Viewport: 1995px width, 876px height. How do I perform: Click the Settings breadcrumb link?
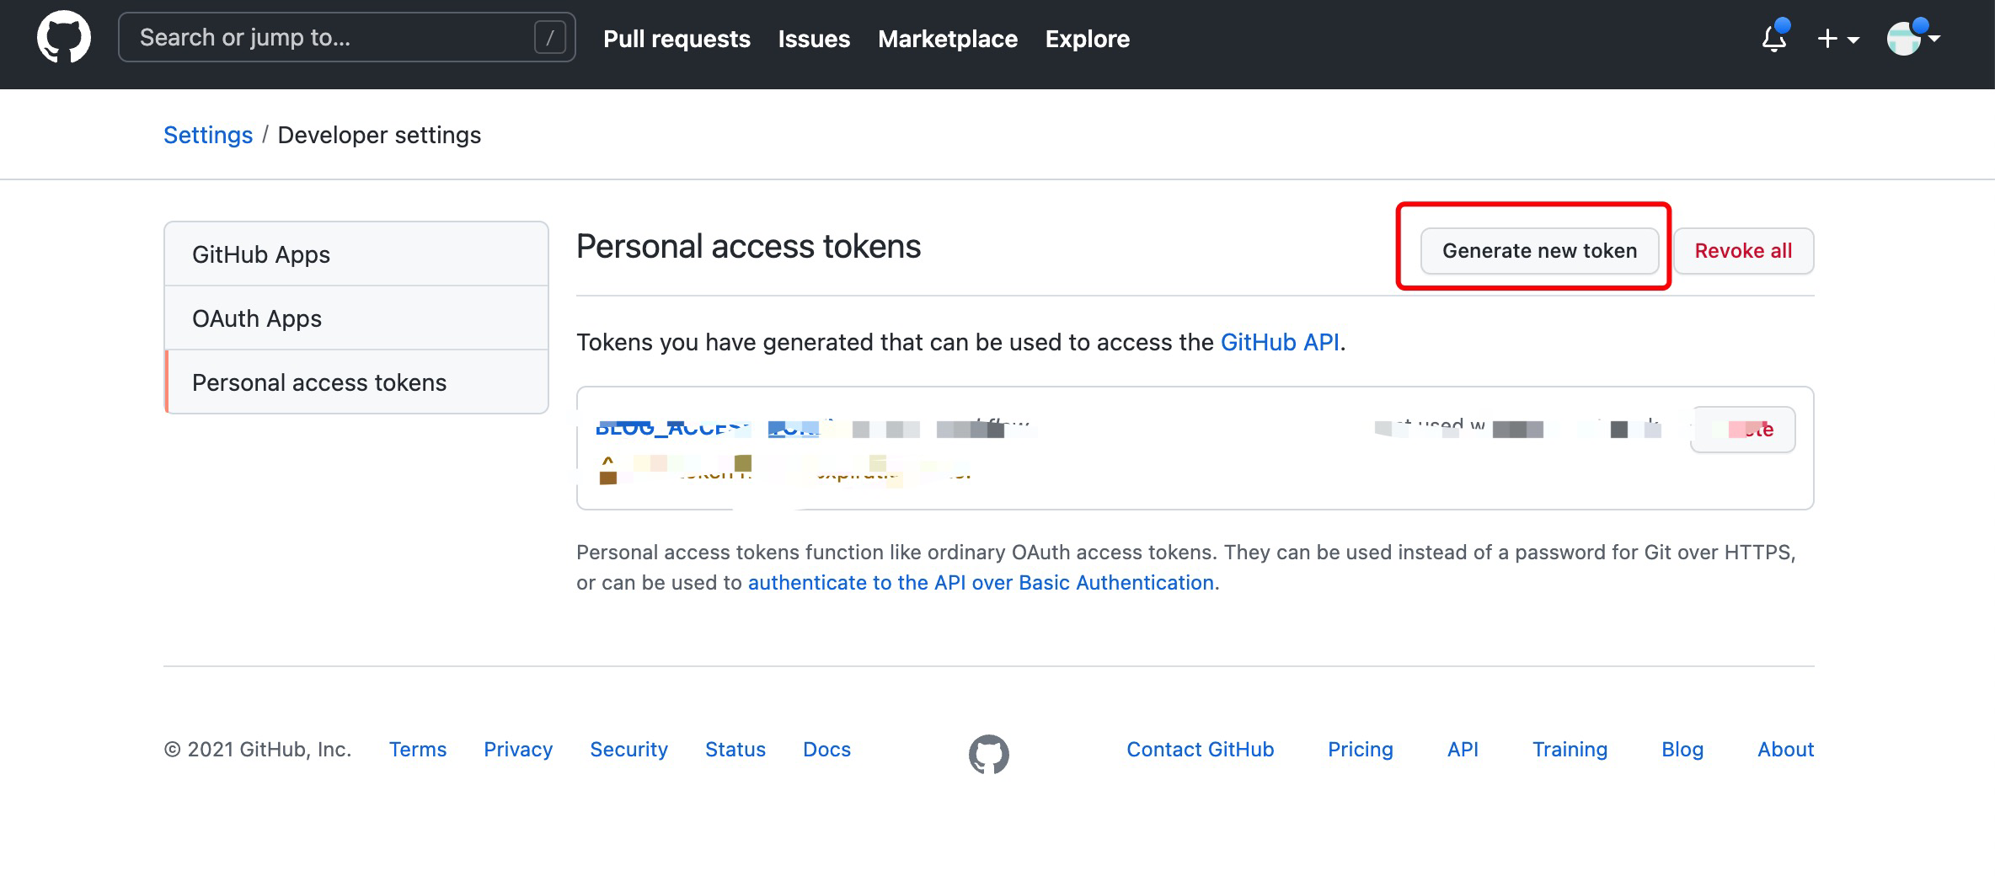coord(208,135)
